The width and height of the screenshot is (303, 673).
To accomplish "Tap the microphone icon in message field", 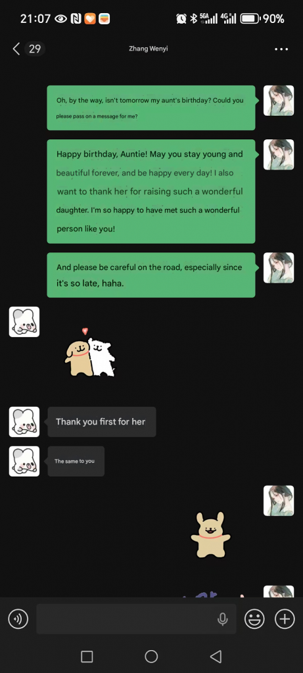I will (222, 619).
